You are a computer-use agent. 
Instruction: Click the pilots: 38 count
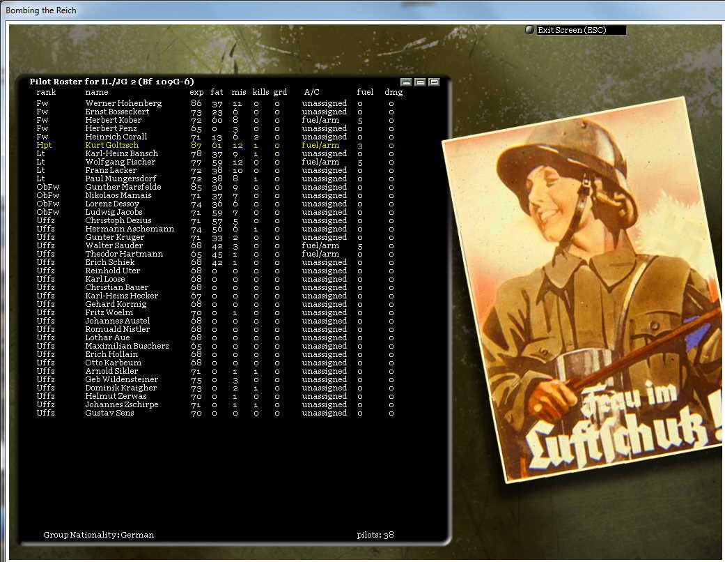(x=375, y=535)
